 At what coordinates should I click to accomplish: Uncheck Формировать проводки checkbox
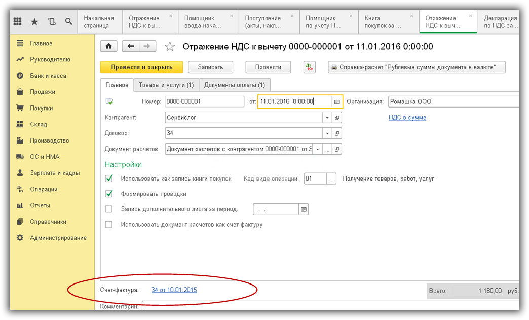(109, 194)
